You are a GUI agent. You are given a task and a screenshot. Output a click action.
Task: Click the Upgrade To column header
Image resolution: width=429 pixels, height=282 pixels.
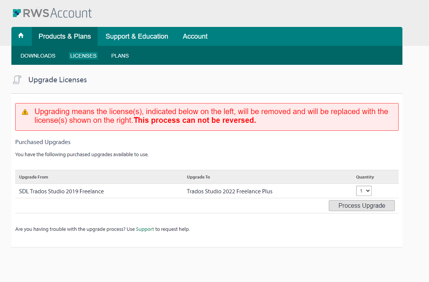click(x=198, y=177)
